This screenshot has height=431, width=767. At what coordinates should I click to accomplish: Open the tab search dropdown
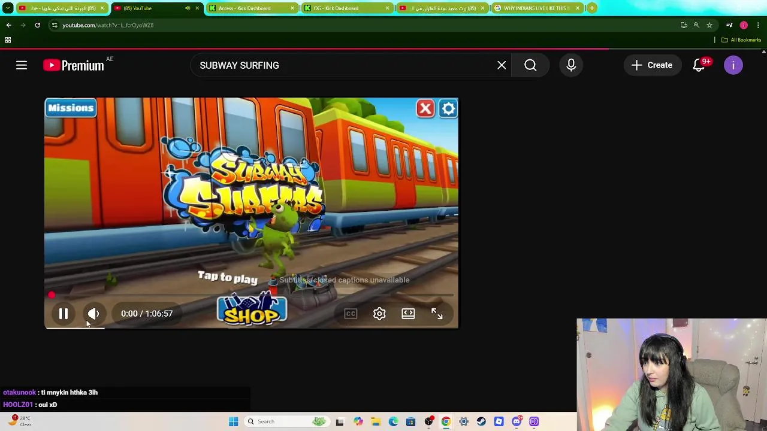(8, 8)
